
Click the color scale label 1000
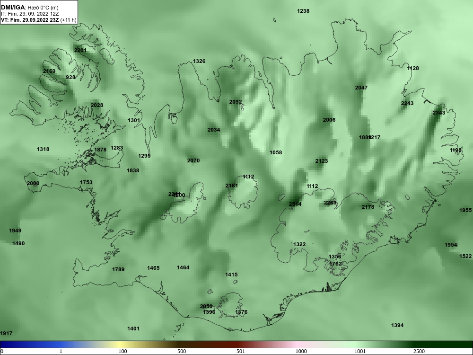(x=301, y=351)
